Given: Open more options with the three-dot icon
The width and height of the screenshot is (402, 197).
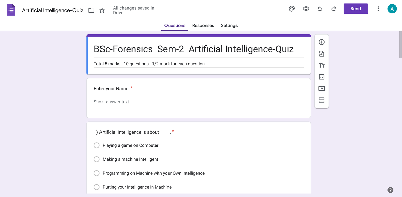Looking at the screenshot, I should [x=378, y=9].
